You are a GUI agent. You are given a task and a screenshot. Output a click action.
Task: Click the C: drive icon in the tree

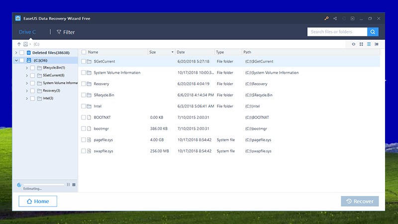pyautogui.click(x=29, y=60)
